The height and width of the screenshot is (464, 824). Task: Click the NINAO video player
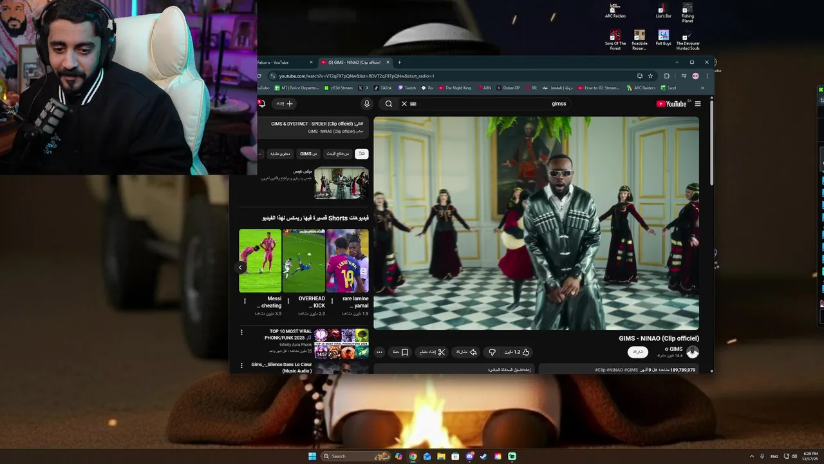point(536,223)
